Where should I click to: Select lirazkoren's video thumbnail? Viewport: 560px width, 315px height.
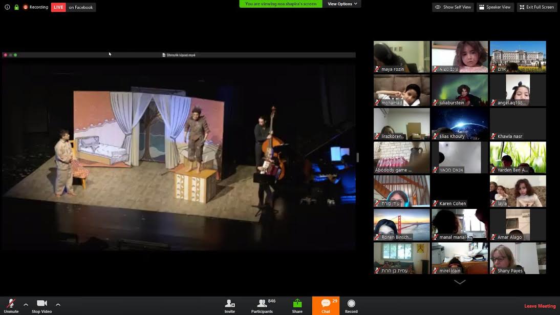click(402, 124)
